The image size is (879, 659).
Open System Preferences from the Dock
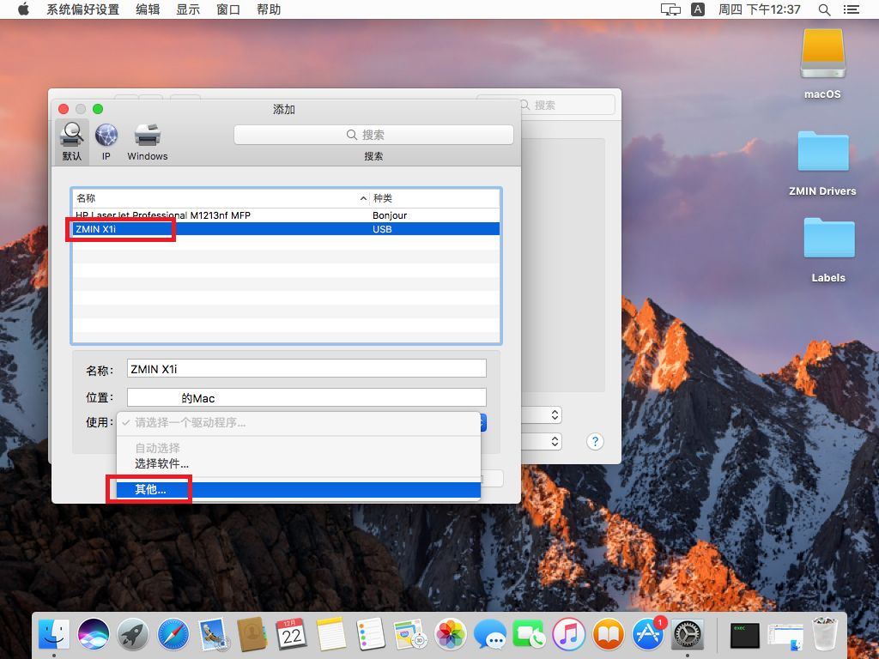[688, 634]
